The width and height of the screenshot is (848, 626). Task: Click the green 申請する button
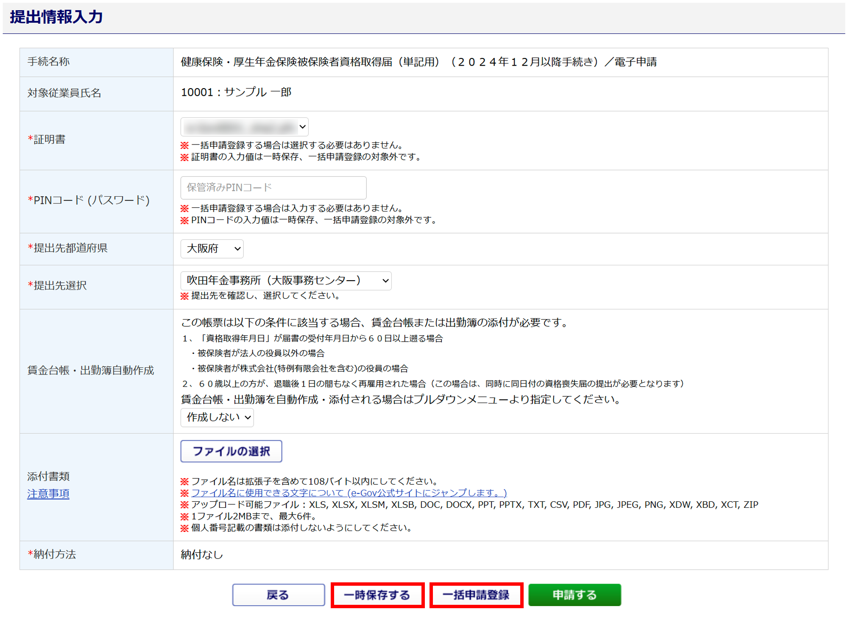575,595
